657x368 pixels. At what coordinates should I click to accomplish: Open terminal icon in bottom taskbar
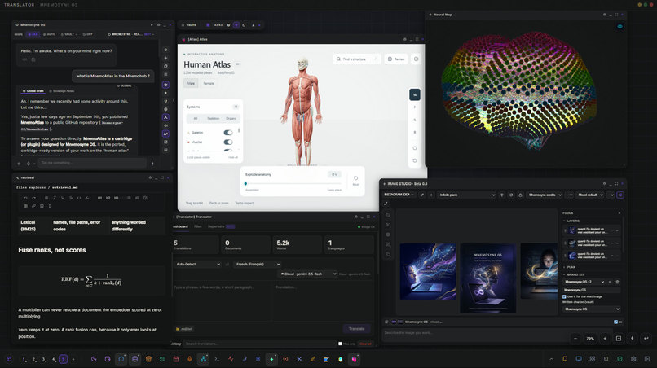tap(217, 359)
